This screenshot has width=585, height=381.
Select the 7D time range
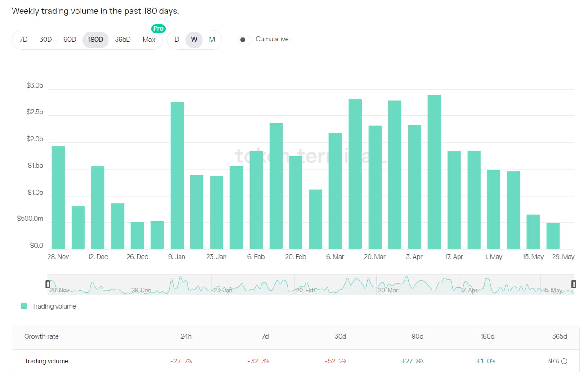23,40
